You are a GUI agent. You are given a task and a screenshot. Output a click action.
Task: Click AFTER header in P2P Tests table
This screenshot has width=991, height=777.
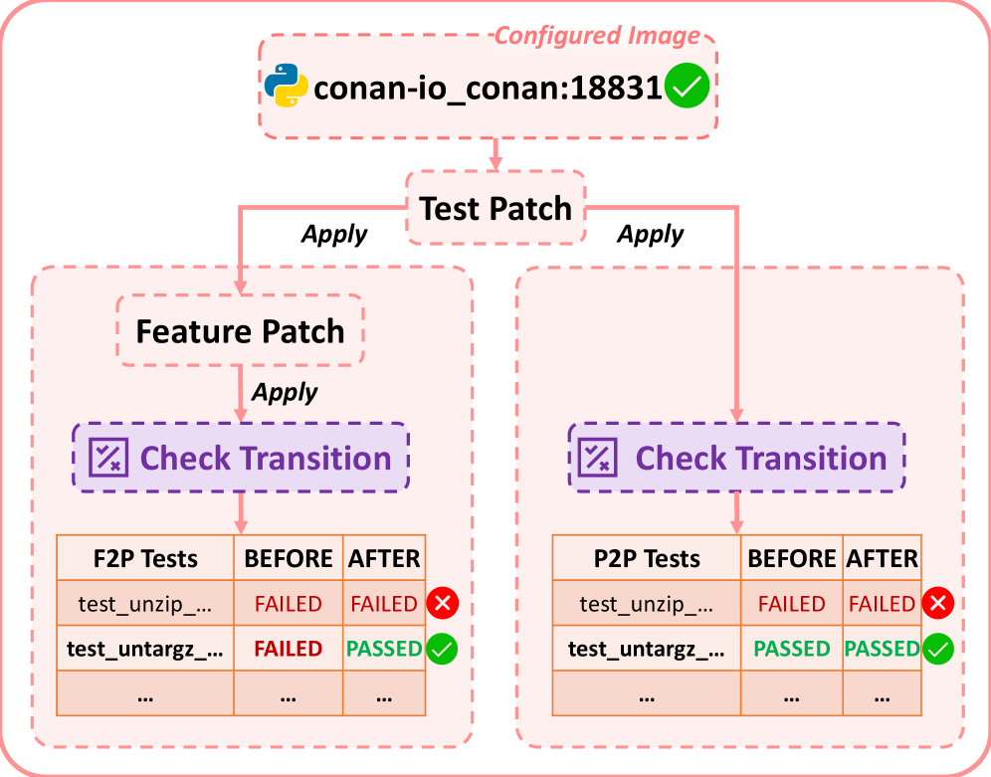[883, 558]
